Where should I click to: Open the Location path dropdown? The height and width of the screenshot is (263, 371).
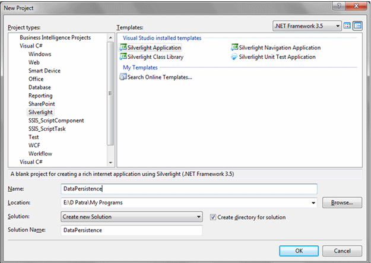[x=313, y=203]
